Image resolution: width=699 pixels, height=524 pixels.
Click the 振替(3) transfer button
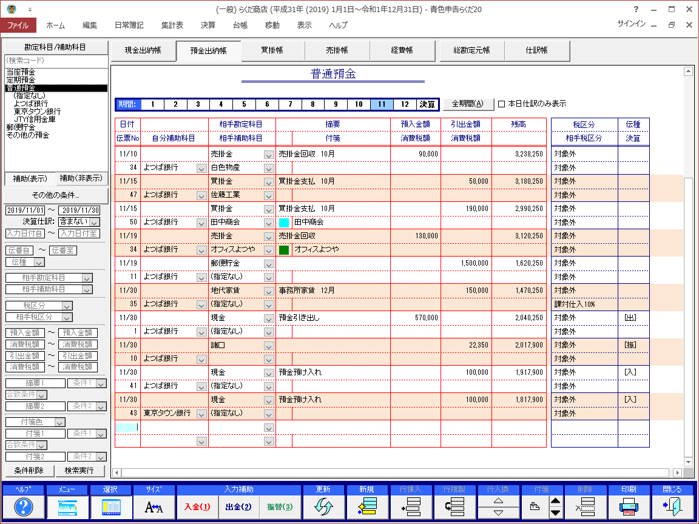coord(280,507)
